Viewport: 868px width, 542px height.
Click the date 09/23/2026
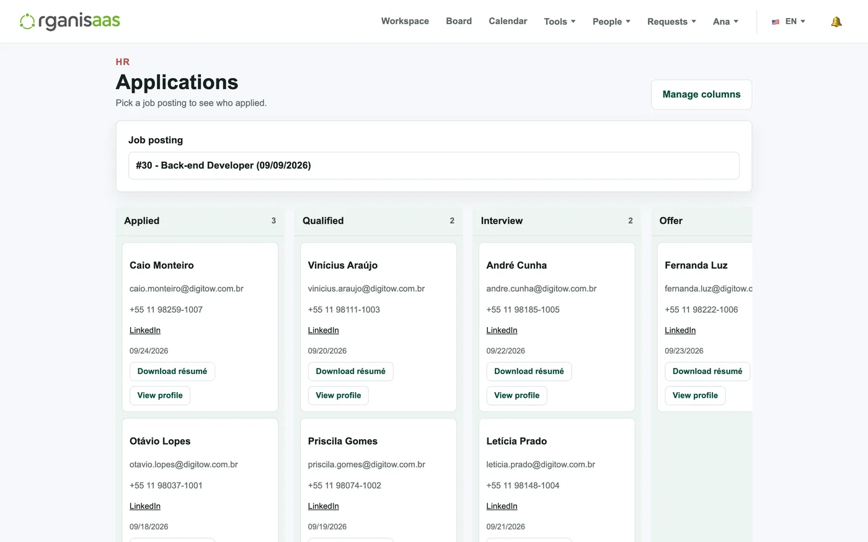pos(684,351)
